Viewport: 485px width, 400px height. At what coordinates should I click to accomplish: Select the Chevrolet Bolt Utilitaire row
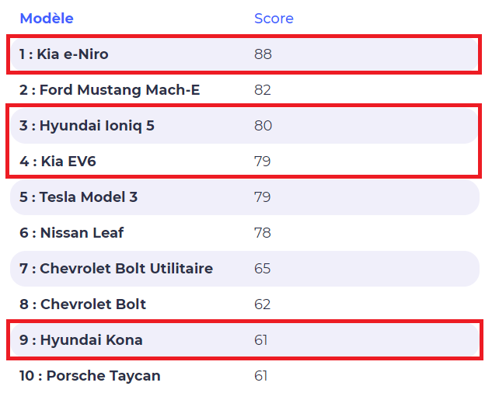(245, 269)
